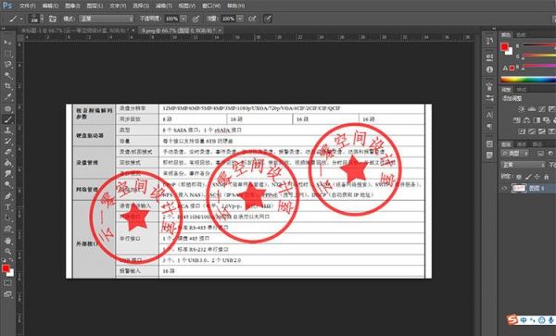Open the 滤镜(T) menu

163,6
